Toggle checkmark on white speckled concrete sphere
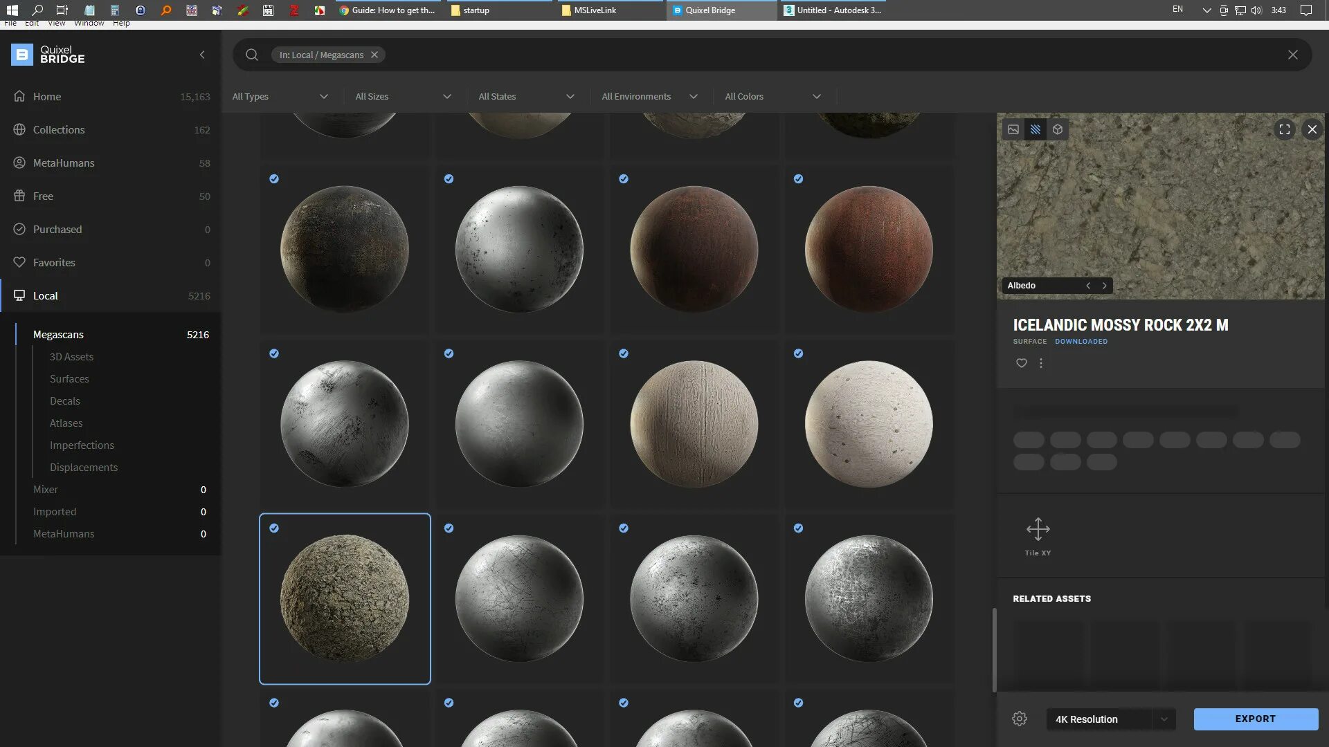Screen dimensions: 1329x747 798,353
